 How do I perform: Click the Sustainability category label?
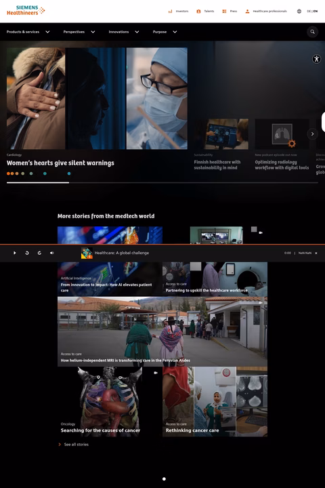coord(203,155)
